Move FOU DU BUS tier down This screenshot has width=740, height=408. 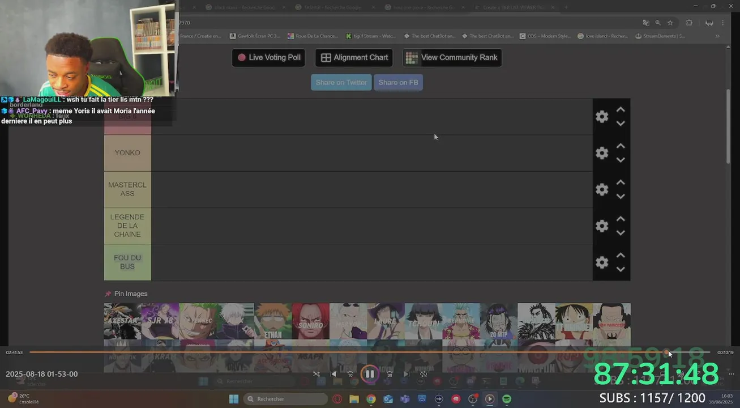point(621,269)
